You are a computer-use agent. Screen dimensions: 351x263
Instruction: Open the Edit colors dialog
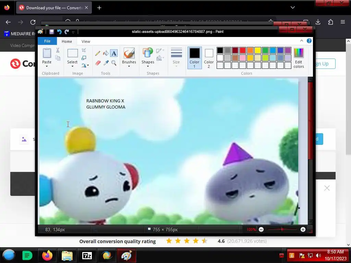pyautogui.click(x=299, y=58)
